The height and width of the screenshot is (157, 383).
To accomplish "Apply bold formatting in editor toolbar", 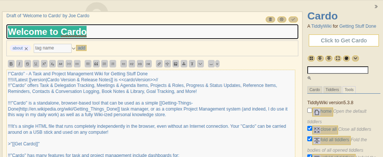I will coord(11,64).
